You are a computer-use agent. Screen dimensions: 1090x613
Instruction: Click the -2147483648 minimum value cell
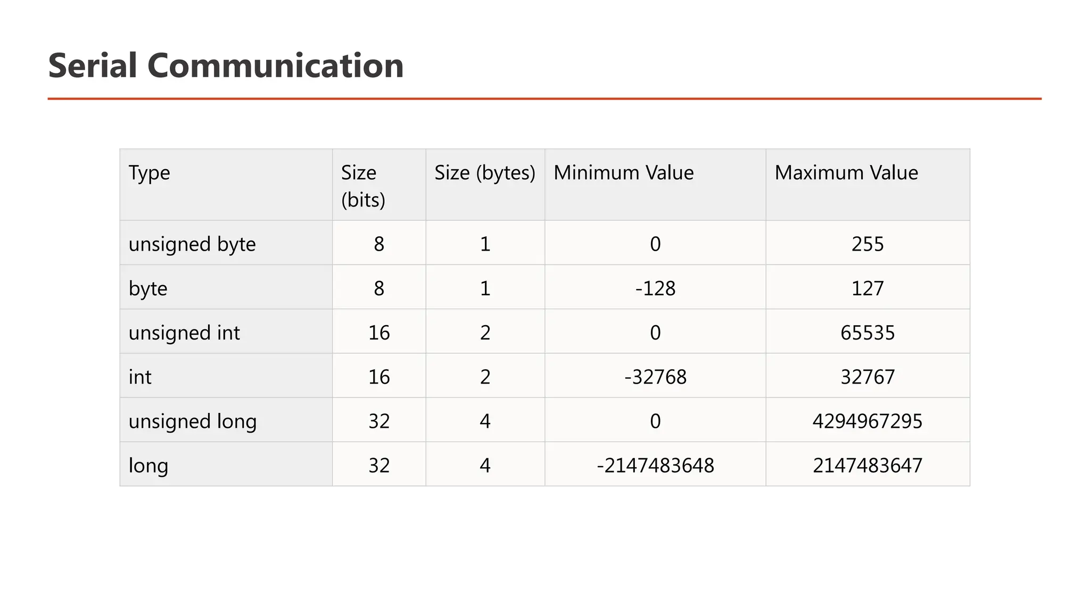655,463
